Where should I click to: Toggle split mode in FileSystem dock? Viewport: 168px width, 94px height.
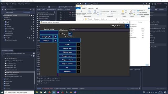point(34,53)
